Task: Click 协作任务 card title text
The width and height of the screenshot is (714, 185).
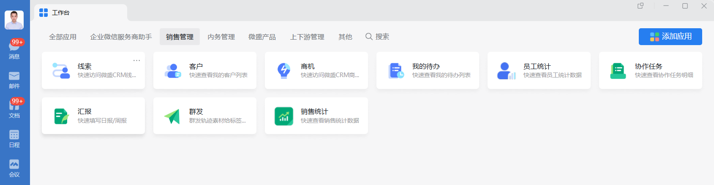Action: 649,66
